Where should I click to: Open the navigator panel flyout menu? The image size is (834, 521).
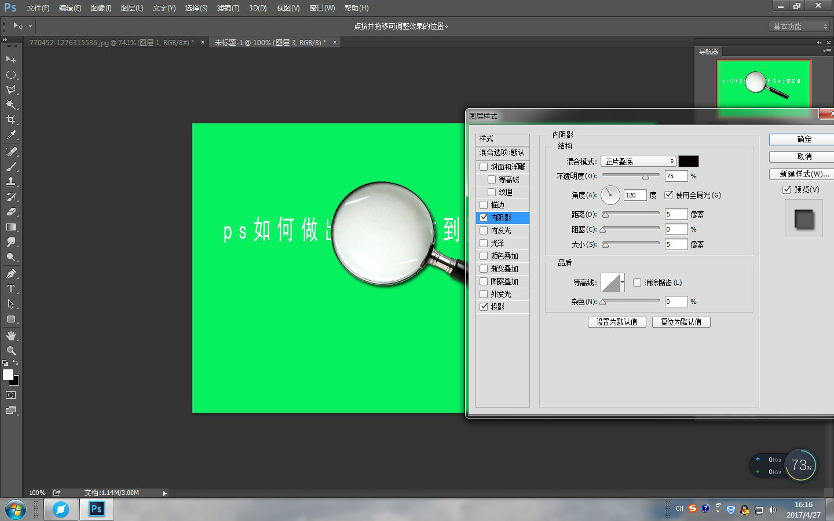pos(826,52)
